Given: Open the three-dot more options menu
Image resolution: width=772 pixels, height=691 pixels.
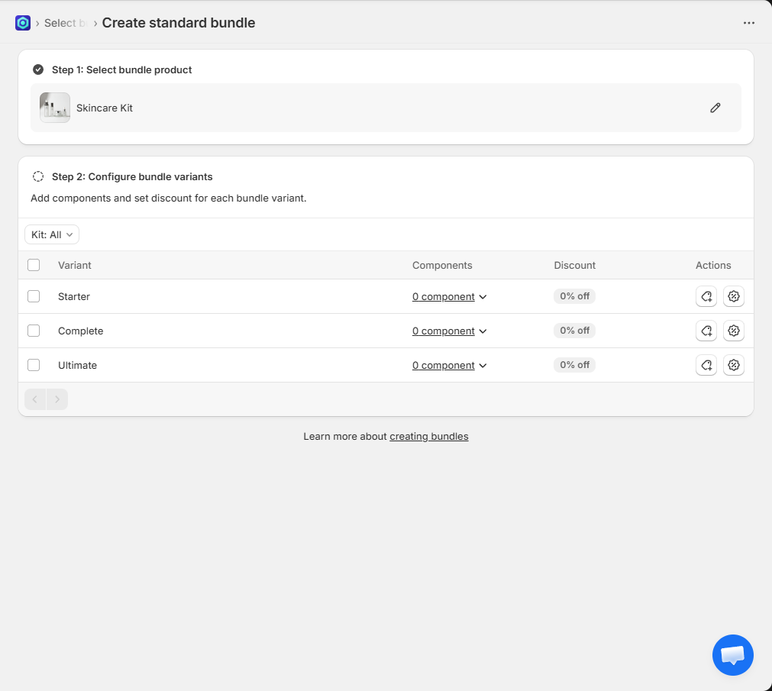Looking at the screenshot, I should (x=748, y=23).
